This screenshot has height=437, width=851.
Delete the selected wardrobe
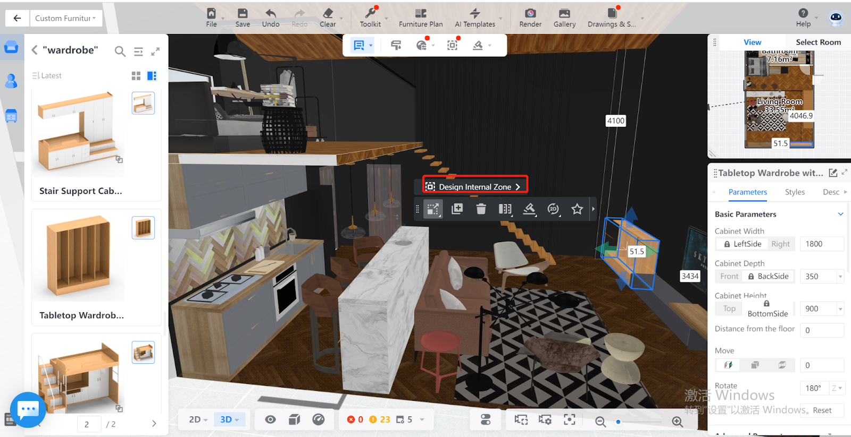click(481, 209)
